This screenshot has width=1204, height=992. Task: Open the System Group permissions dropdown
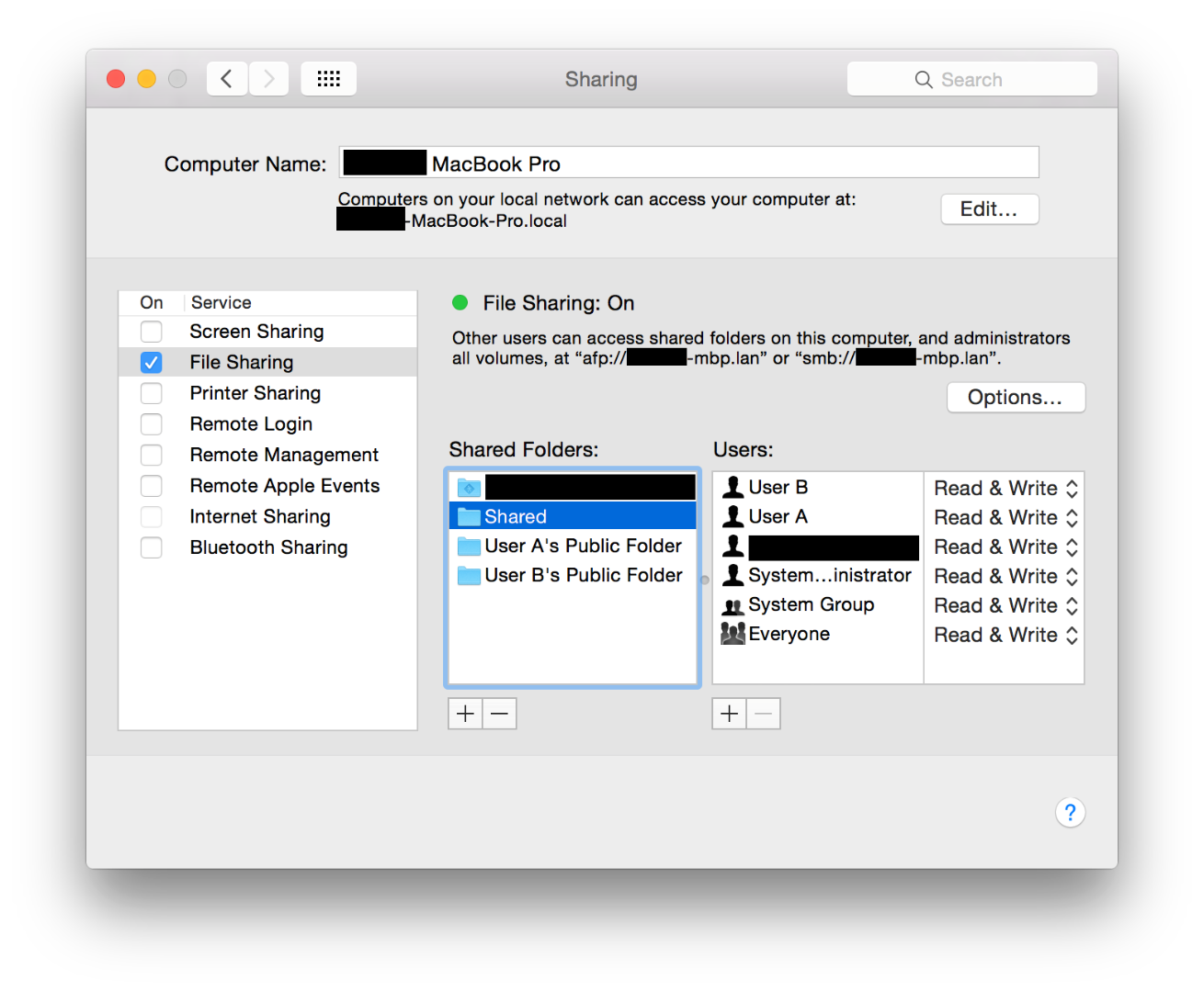[1071, 605]
